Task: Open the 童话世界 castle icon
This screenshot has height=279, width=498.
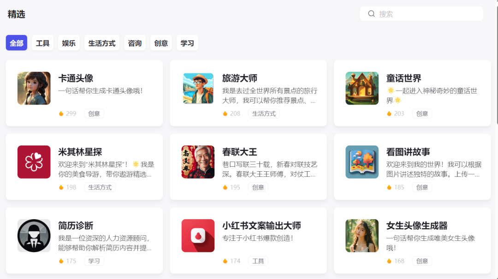Action: click(x=362, y=88)
